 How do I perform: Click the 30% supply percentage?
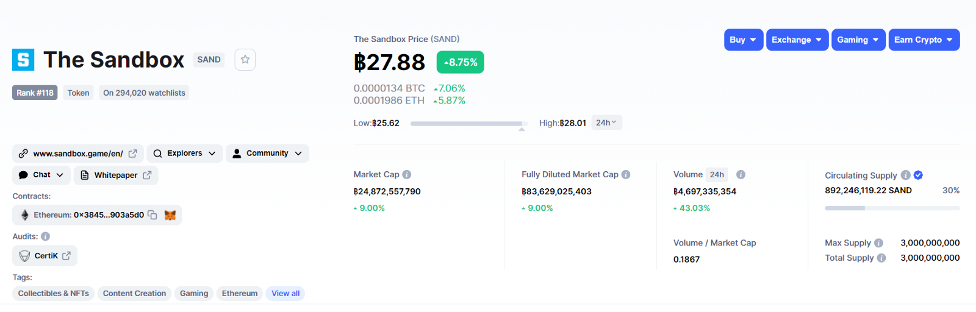[x=951, y=190]
